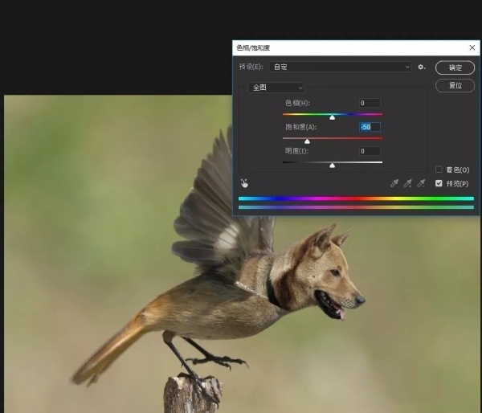Open the preset options gear menu
The image size is (482, 413).
pos(421,67)
